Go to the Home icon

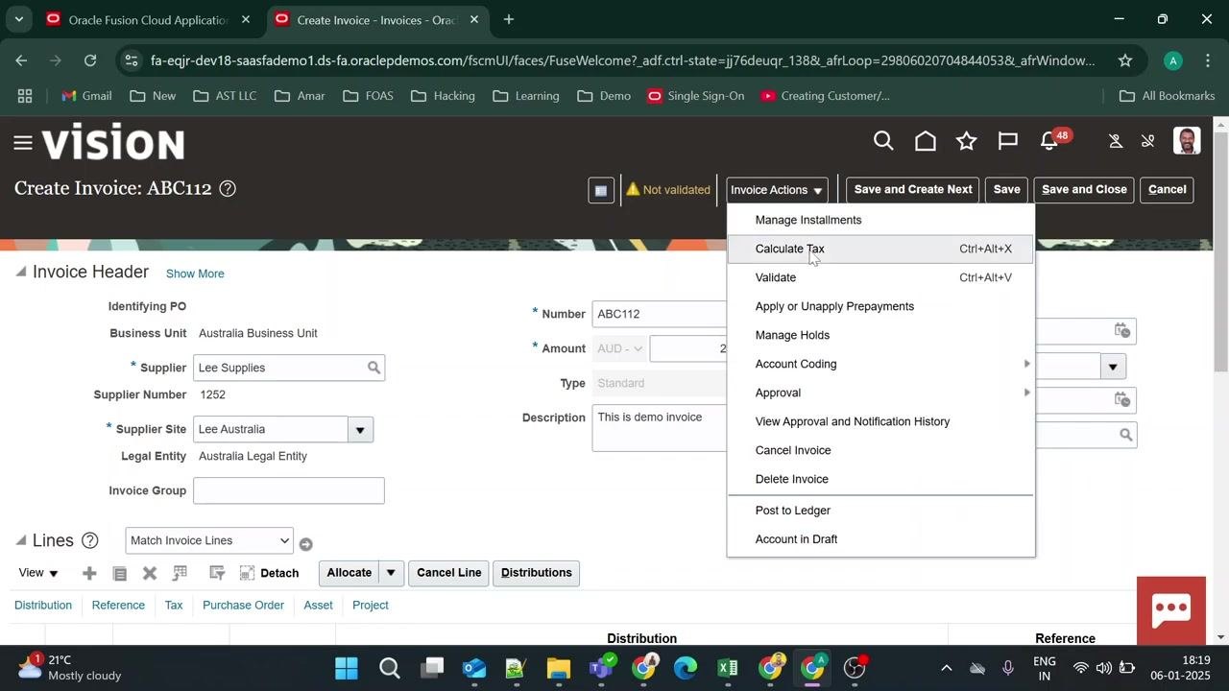[x=926, y=142]
